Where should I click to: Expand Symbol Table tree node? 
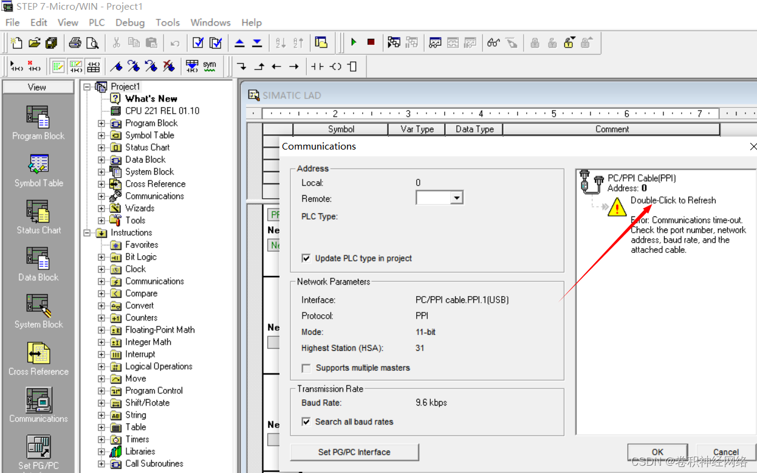click(x=101, y=136)
